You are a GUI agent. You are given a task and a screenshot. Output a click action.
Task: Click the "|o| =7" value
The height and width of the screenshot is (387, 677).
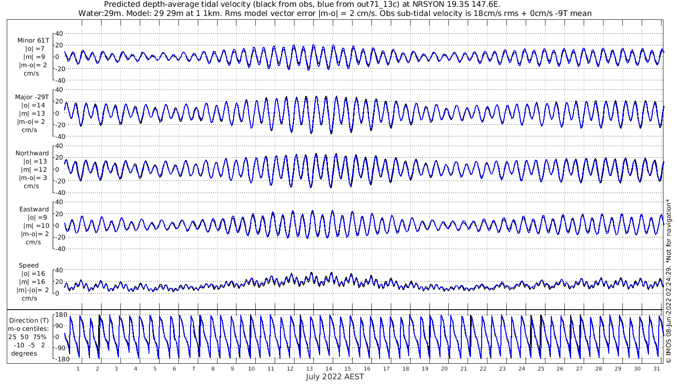point(35,49)
